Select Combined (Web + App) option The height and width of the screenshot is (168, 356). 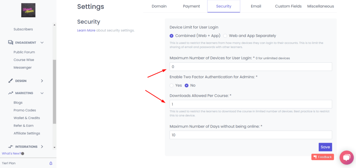tap(171, 36)
